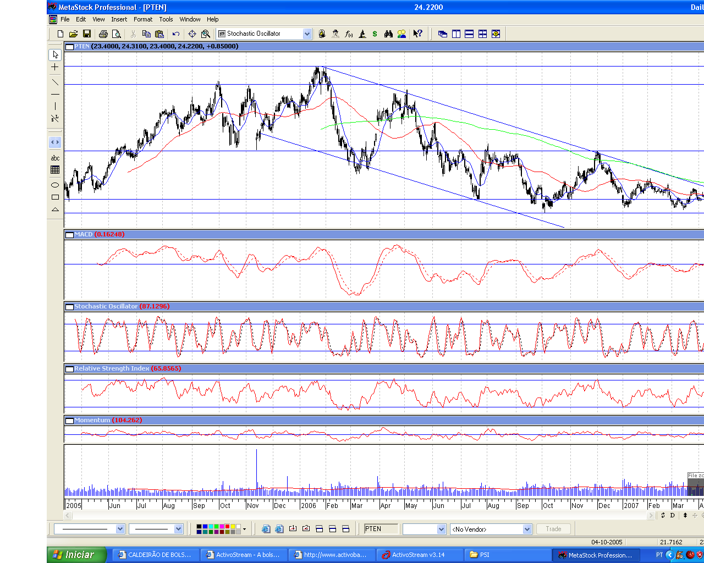Open the Stochastic Oscillator indicator dropdown
The width and height of the screenshot is (704, 563).
(x=307, y=34)
